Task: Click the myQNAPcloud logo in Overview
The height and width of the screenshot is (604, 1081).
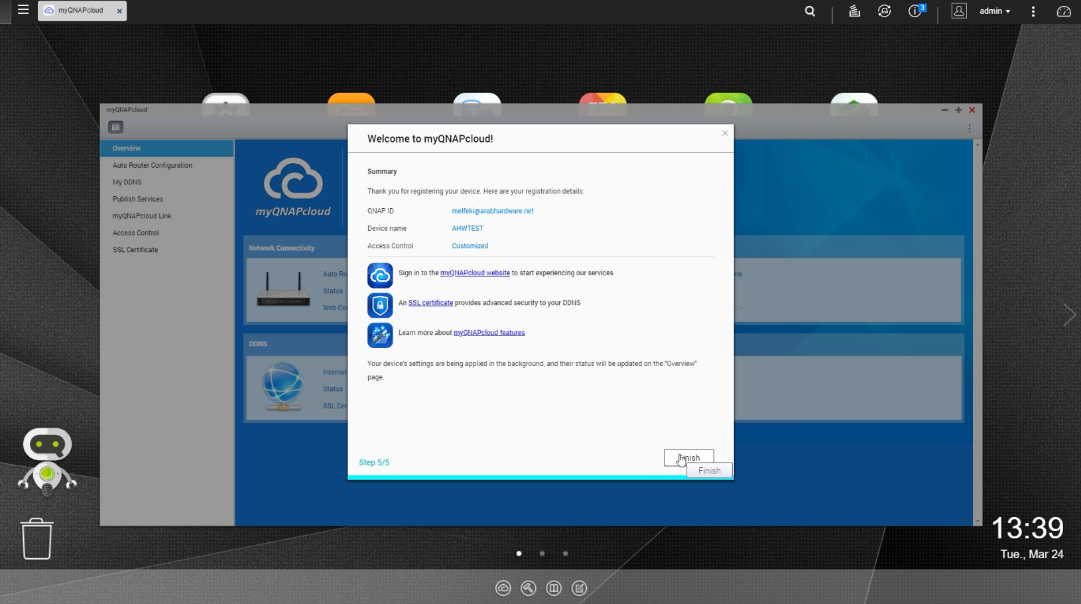Action: (x=292, y=188)
